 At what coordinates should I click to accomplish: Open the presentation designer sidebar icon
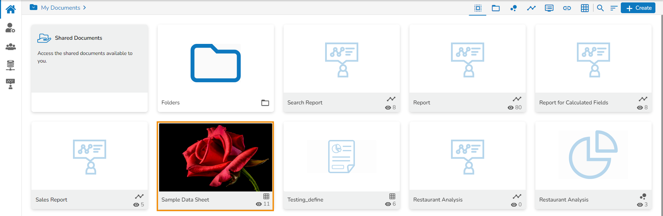[x=10, y=84]
